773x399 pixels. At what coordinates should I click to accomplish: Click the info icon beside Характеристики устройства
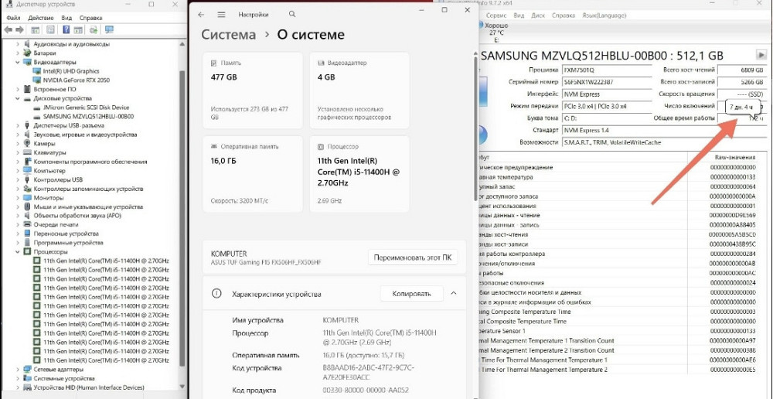216,294
